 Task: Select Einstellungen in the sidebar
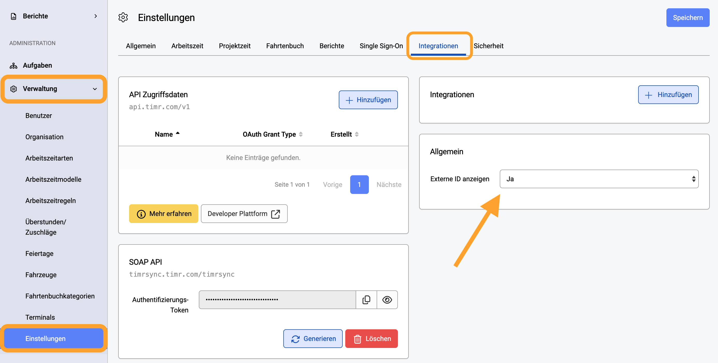pyautogui.click(x=54, y=338)
